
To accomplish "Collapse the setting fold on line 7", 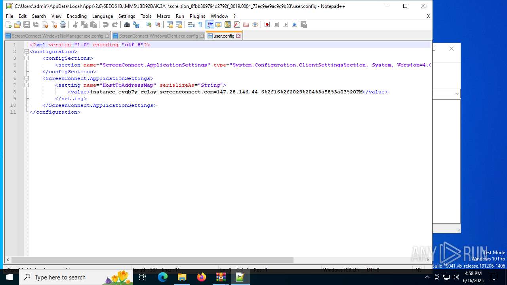I will click(x=27, y=85).
